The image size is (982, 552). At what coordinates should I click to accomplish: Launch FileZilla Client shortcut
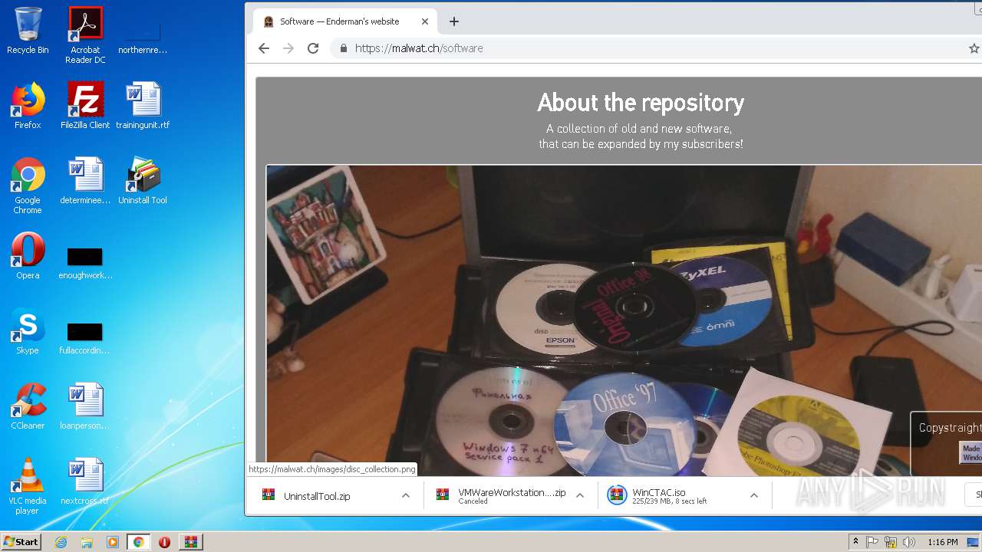(x=85, y=106)
